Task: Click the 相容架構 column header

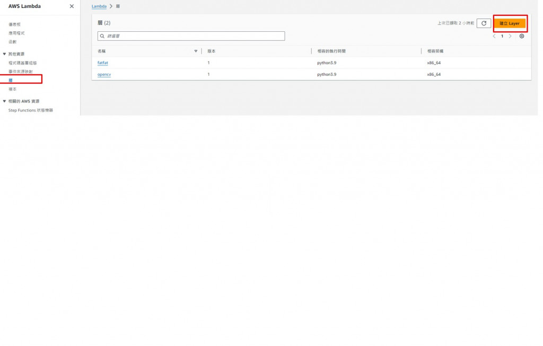Action: pos(435,51)
